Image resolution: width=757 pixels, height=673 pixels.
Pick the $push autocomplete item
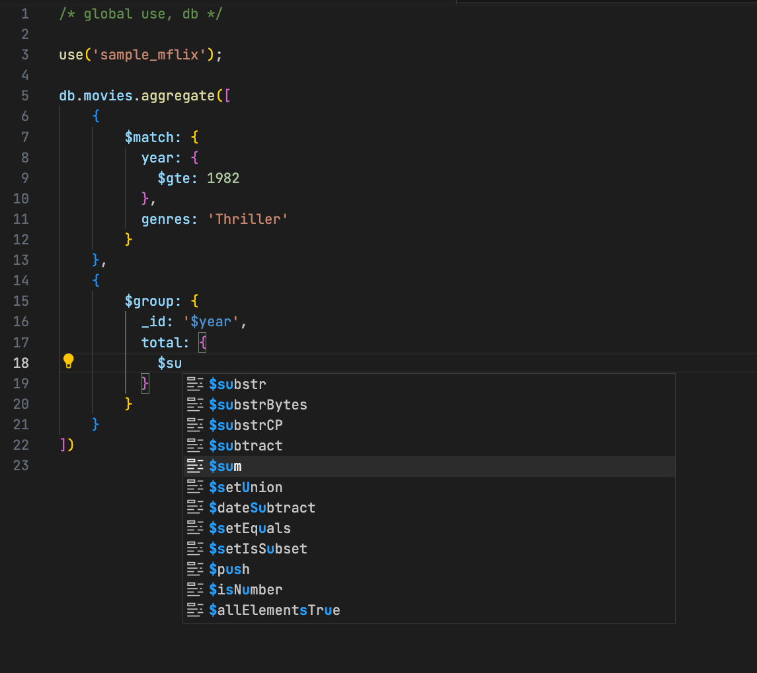pyautogui.click(x=428, y=569)
